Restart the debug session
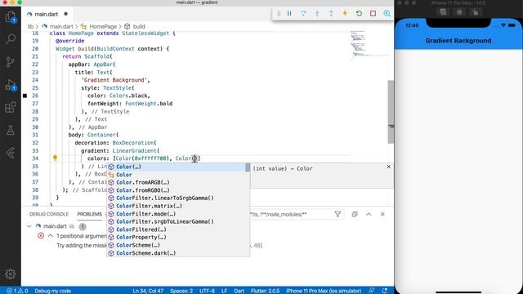 pos(359,14)
